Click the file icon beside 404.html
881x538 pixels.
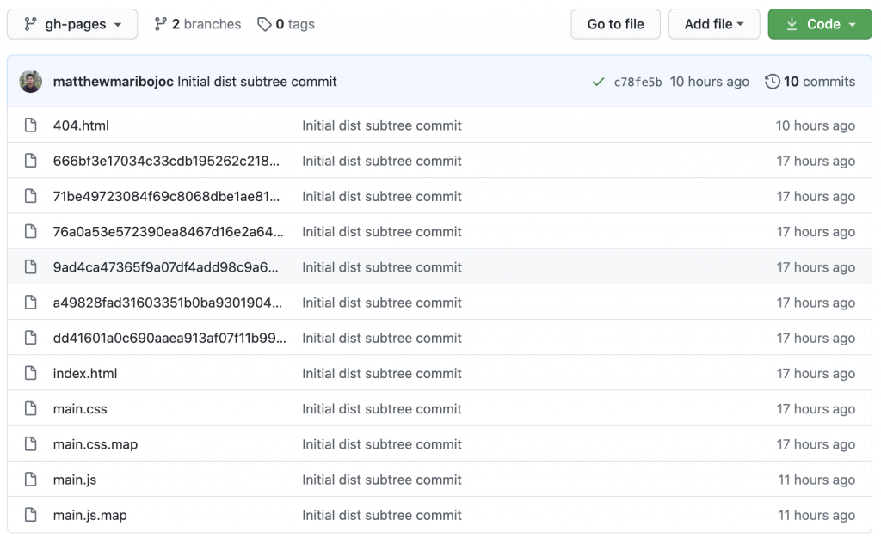[x=31, y=125]
